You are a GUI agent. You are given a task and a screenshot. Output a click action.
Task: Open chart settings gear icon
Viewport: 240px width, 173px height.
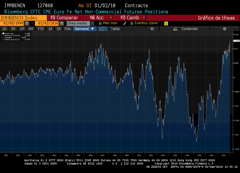click(x=225, y=29)
